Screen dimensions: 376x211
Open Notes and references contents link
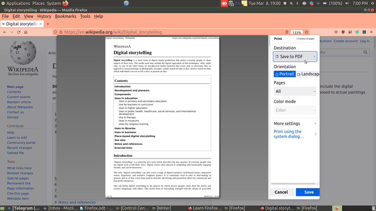(77, 203)
